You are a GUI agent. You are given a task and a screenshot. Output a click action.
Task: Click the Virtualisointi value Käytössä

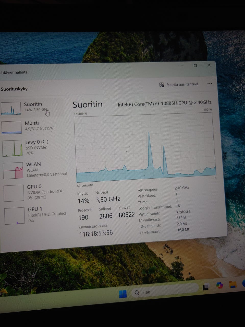pos(183,212)
